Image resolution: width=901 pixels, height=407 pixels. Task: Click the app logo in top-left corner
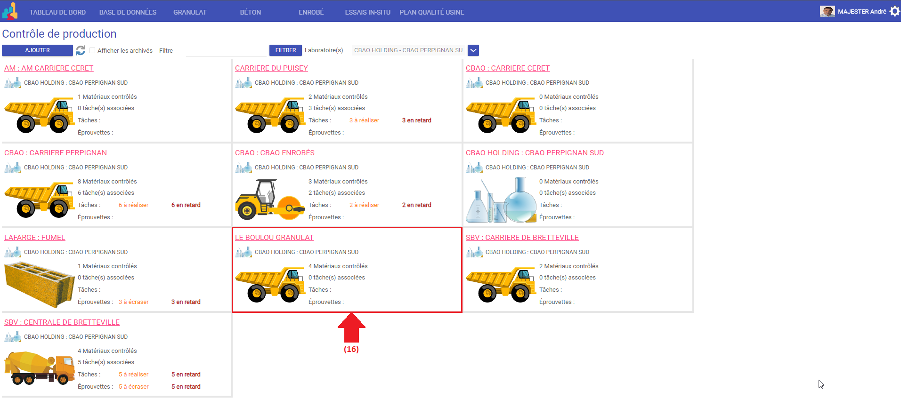coord(10,11)
